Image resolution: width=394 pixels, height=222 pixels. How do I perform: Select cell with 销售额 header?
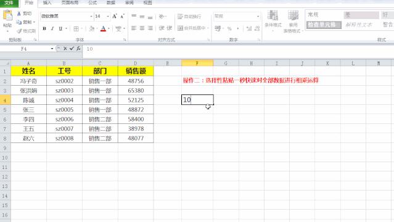point(136,71)
